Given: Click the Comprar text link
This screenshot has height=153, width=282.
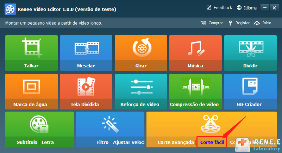Looking at the screenshot, I should (215, 23).
